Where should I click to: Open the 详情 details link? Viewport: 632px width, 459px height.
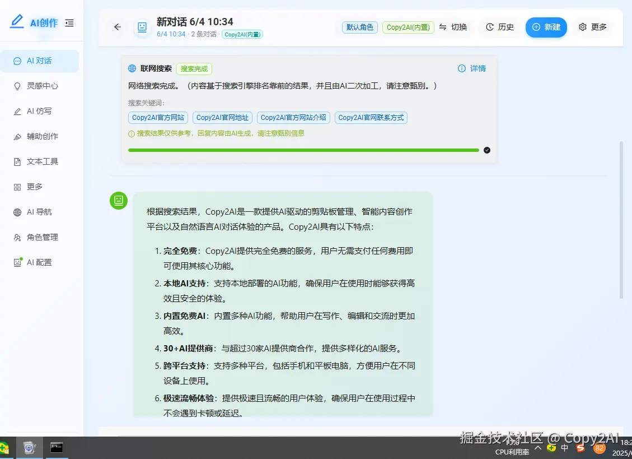tap(472, 68)
